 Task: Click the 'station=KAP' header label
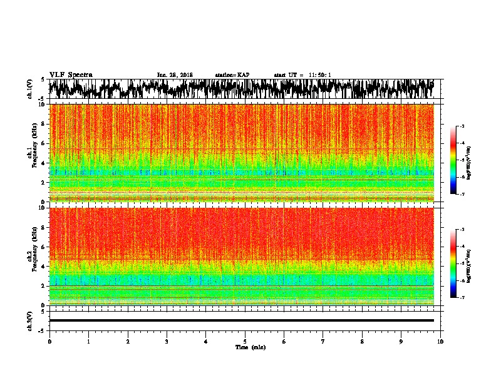tap(232, 75)
